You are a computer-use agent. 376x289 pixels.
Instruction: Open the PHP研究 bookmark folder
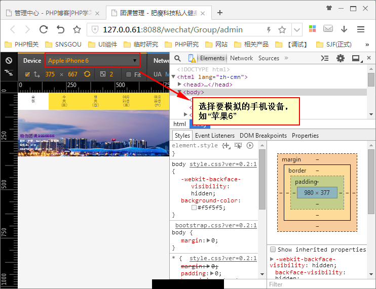[x=181, y=45]
